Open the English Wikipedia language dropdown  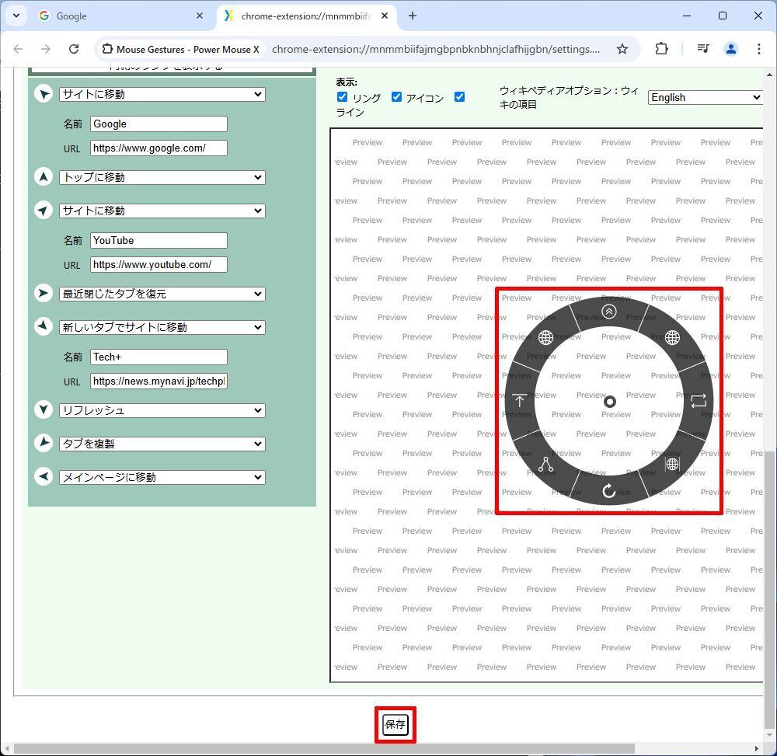[x=706, y=97]
